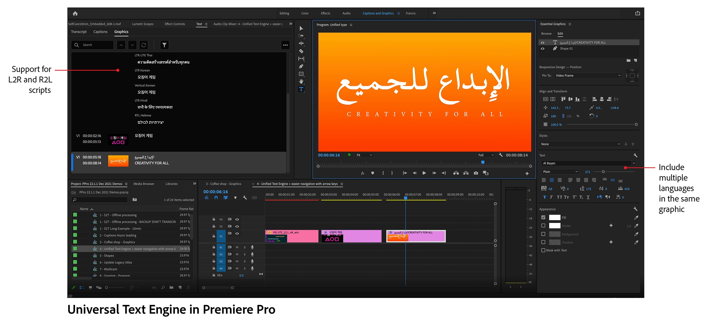This screenshot has height=325, width=706.
Task: Check Mask with Text
Action: [x=544, y=250]
